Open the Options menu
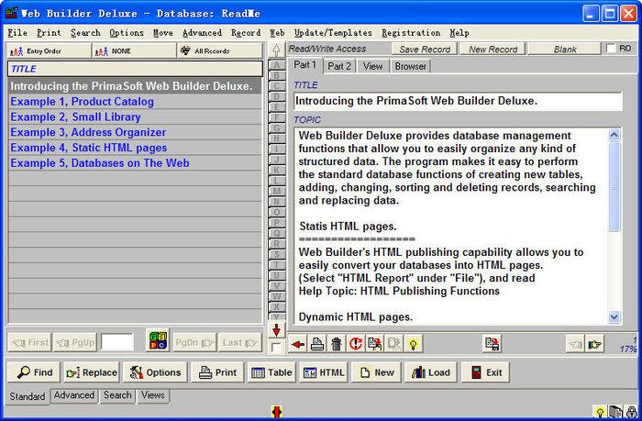Image resolution: width=642 pixels, height=421 pixels. coord(127,33)
